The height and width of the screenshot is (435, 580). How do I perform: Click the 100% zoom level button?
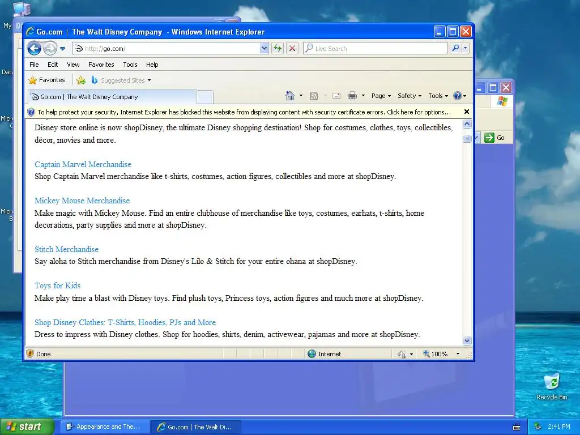click(436, 353)
